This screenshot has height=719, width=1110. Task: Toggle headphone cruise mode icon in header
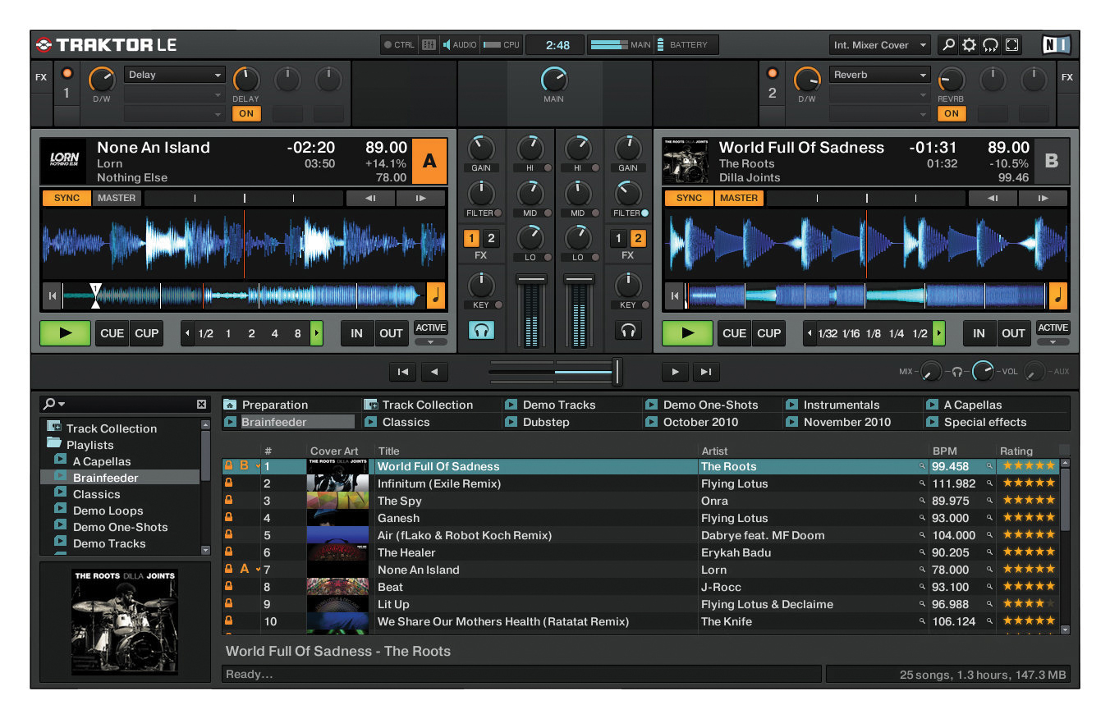(990, 45)
